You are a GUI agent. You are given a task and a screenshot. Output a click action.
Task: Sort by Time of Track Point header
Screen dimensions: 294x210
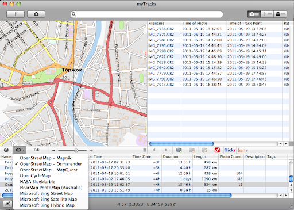click(x=254, y=24)
